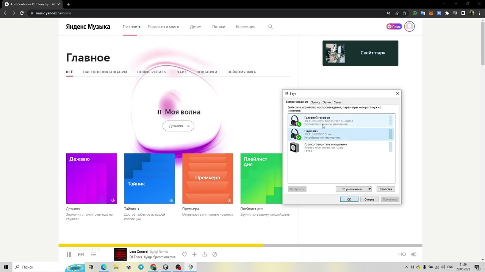Viewport: 485px width, 272px height.
Task: Open the НЕЙРОМУЗЫКА tab
Action: (x=242, y=72)
